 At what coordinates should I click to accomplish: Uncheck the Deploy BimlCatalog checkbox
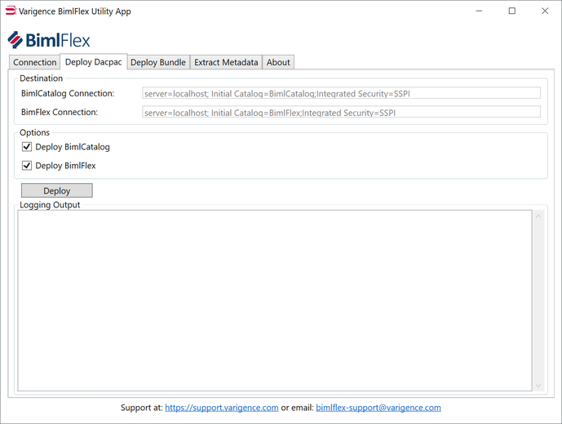pyautogui.click(x=27, y=146)
